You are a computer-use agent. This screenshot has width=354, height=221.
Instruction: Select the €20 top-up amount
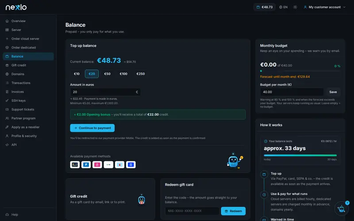point(92,74)
